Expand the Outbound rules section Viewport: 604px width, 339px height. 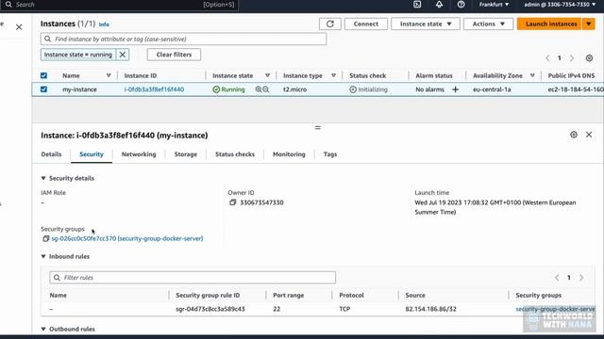tap(43, 329)
